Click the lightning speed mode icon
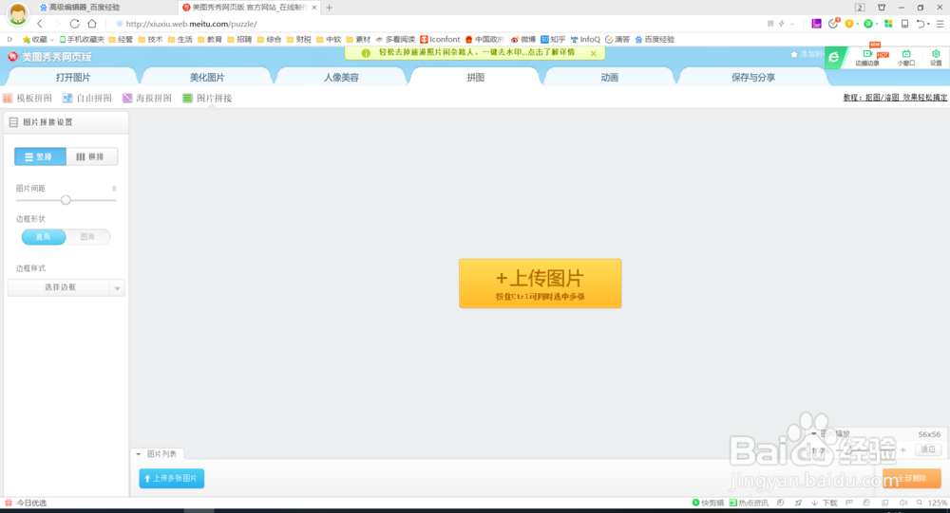The height and width of the screenshot is (513, 950). point(782,24)
